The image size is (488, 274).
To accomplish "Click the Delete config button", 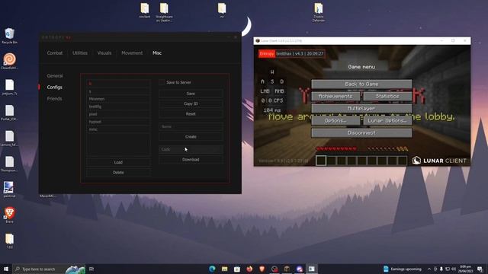I will (118, 173).
